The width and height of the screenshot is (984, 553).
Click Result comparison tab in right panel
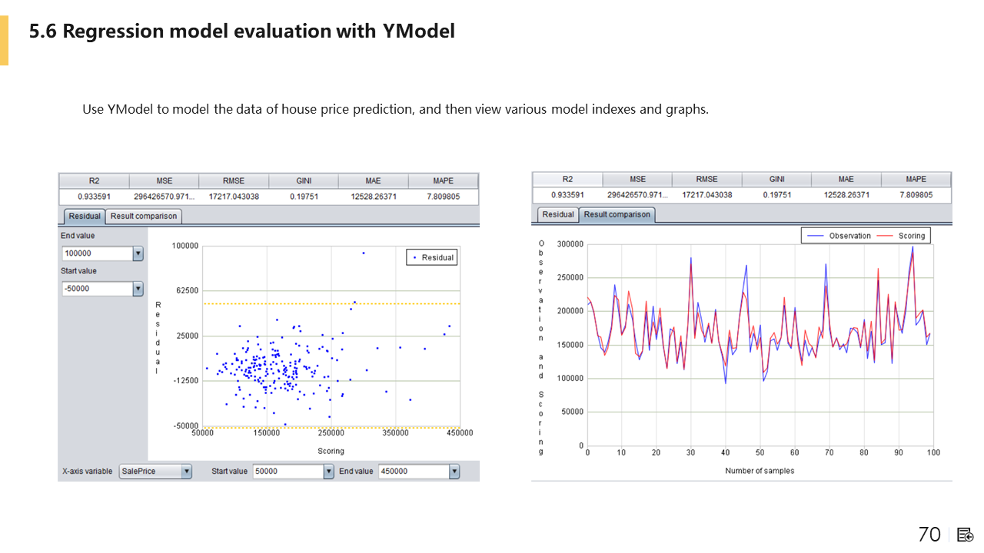pyautogui.click(x=617, y=215)
